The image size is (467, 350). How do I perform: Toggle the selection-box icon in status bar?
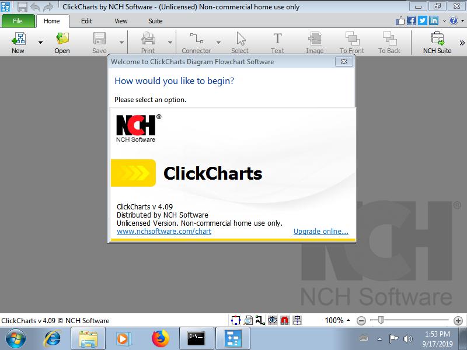236,320
